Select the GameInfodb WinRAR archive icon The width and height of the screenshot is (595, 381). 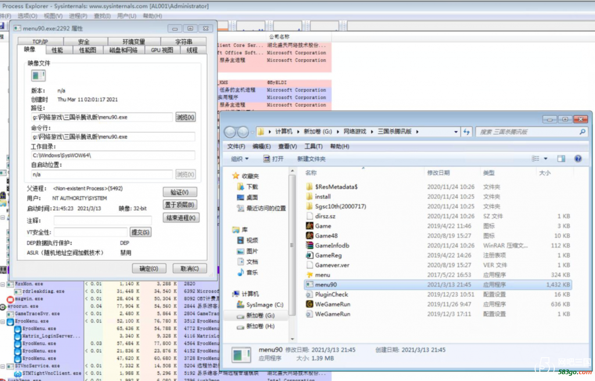click(x=309, y=245)
